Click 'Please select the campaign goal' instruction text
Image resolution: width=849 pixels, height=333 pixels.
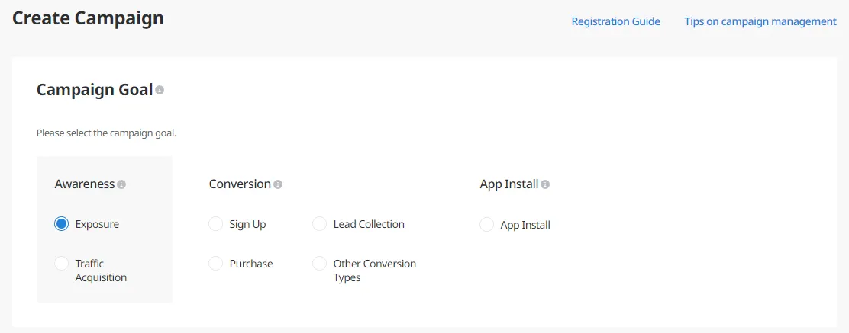tap(106, 133)
